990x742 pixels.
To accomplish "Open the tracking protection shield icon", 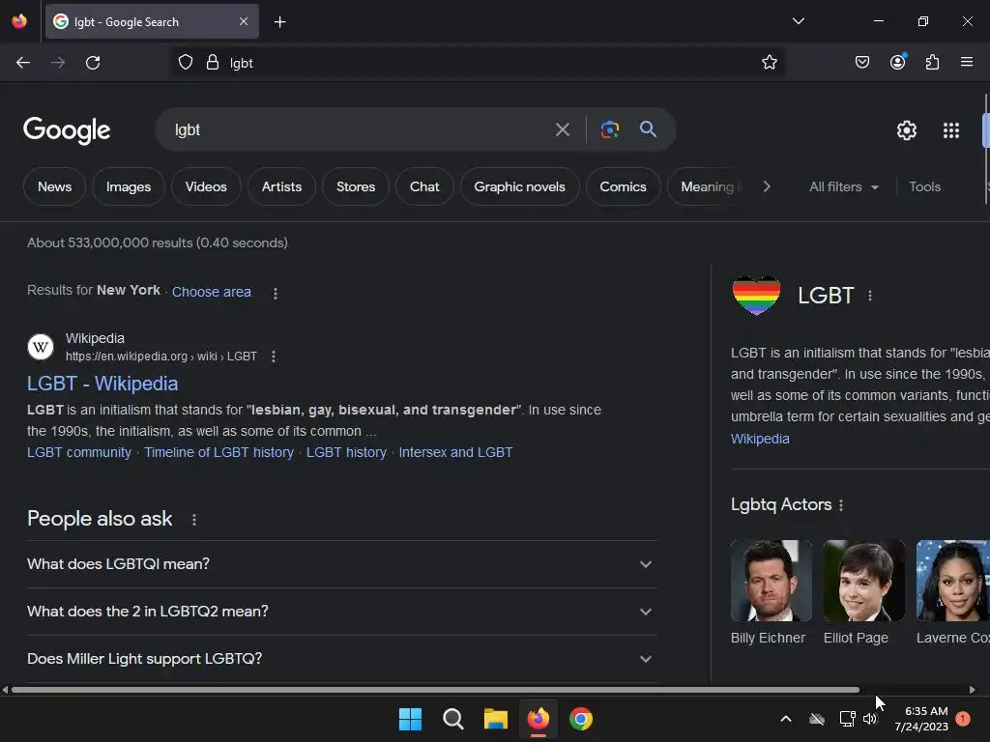I will click(x=185, y=63).
